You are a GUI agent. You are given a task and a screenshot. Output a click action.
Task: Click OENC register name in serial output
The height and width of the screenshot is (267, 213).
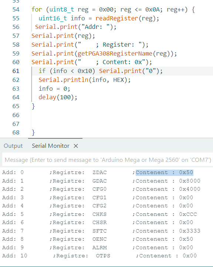[x=99, y=239]
